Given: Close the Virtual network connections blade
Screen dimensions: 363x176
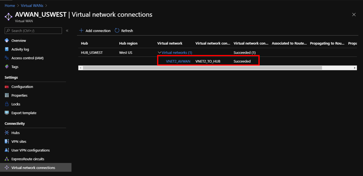Looking at the screenshot, I should [354, 15].
